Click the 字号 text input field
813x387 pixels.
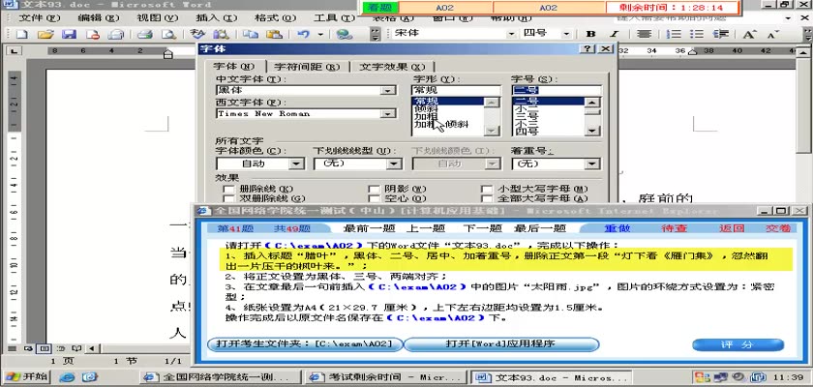coord(557,90)
